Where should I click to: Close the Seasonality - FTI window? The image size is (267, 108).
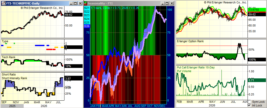click(172, 3)
